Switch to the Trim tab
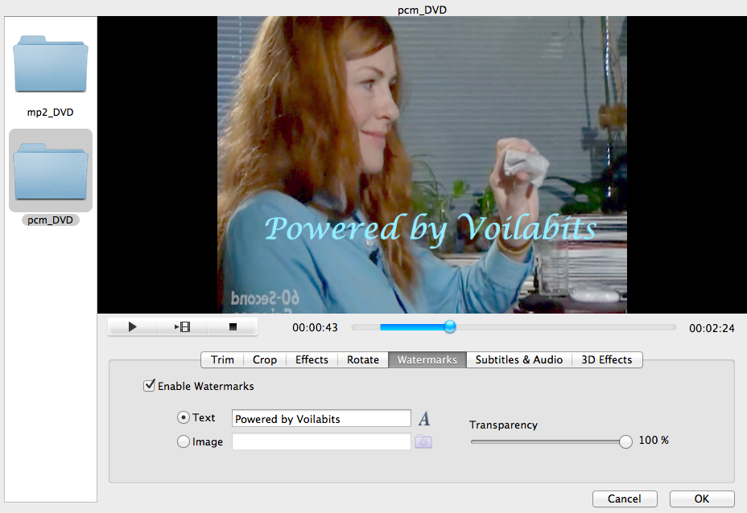Viewport: 747px width, 513px height. (222, 359)
